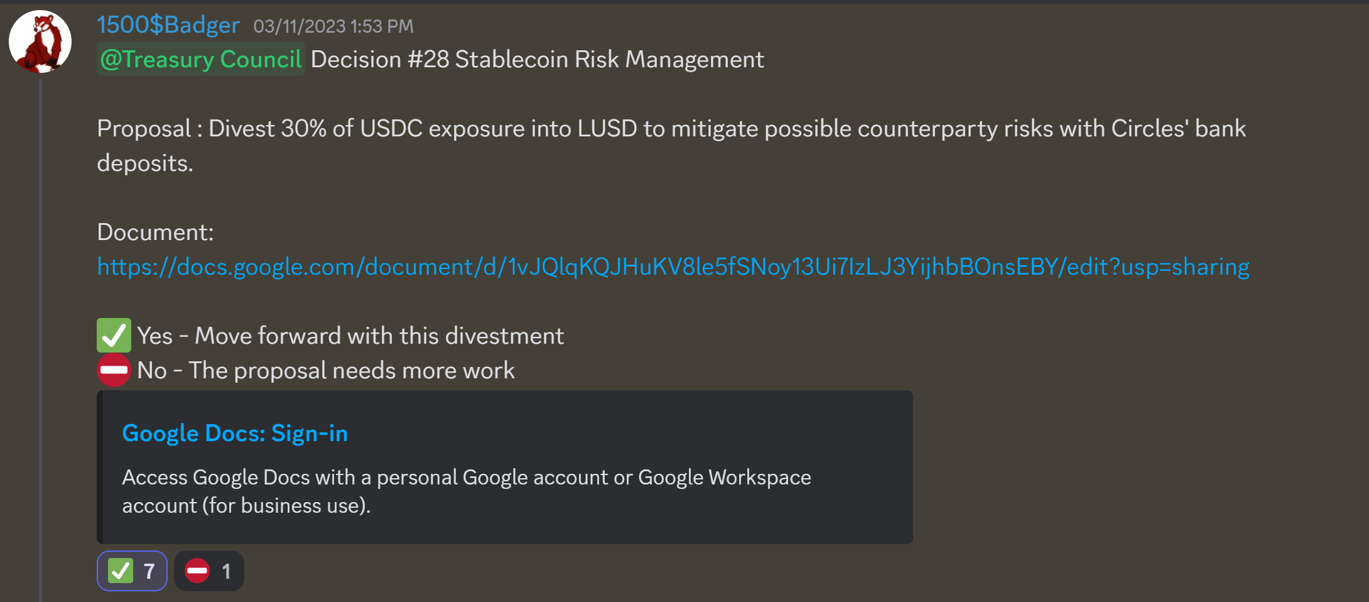
Task: Click the message timestamp 03/11/2023 1:53 PM
Action: pos(333,26)
